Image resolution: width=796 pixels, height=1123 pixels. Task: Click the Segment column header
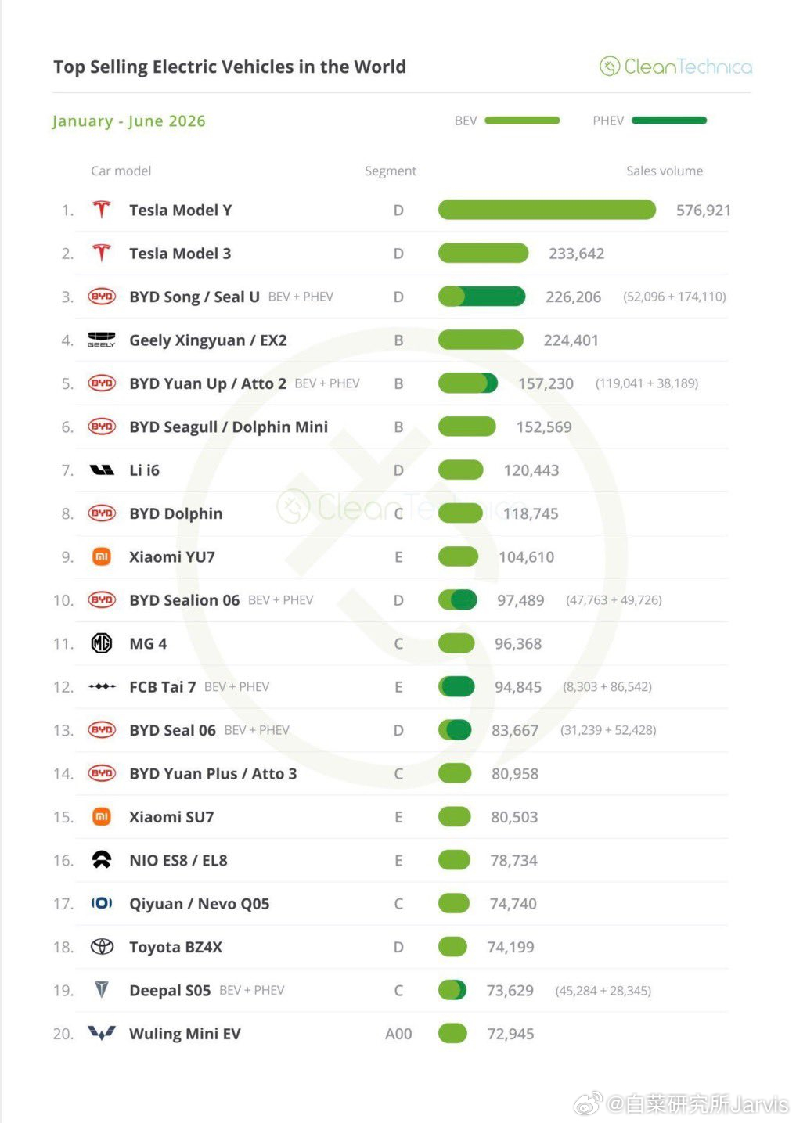coord(391,171)
